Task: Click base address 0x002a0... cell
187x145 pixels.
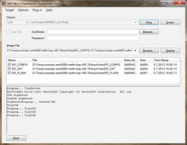Action: tap(131, 69)
